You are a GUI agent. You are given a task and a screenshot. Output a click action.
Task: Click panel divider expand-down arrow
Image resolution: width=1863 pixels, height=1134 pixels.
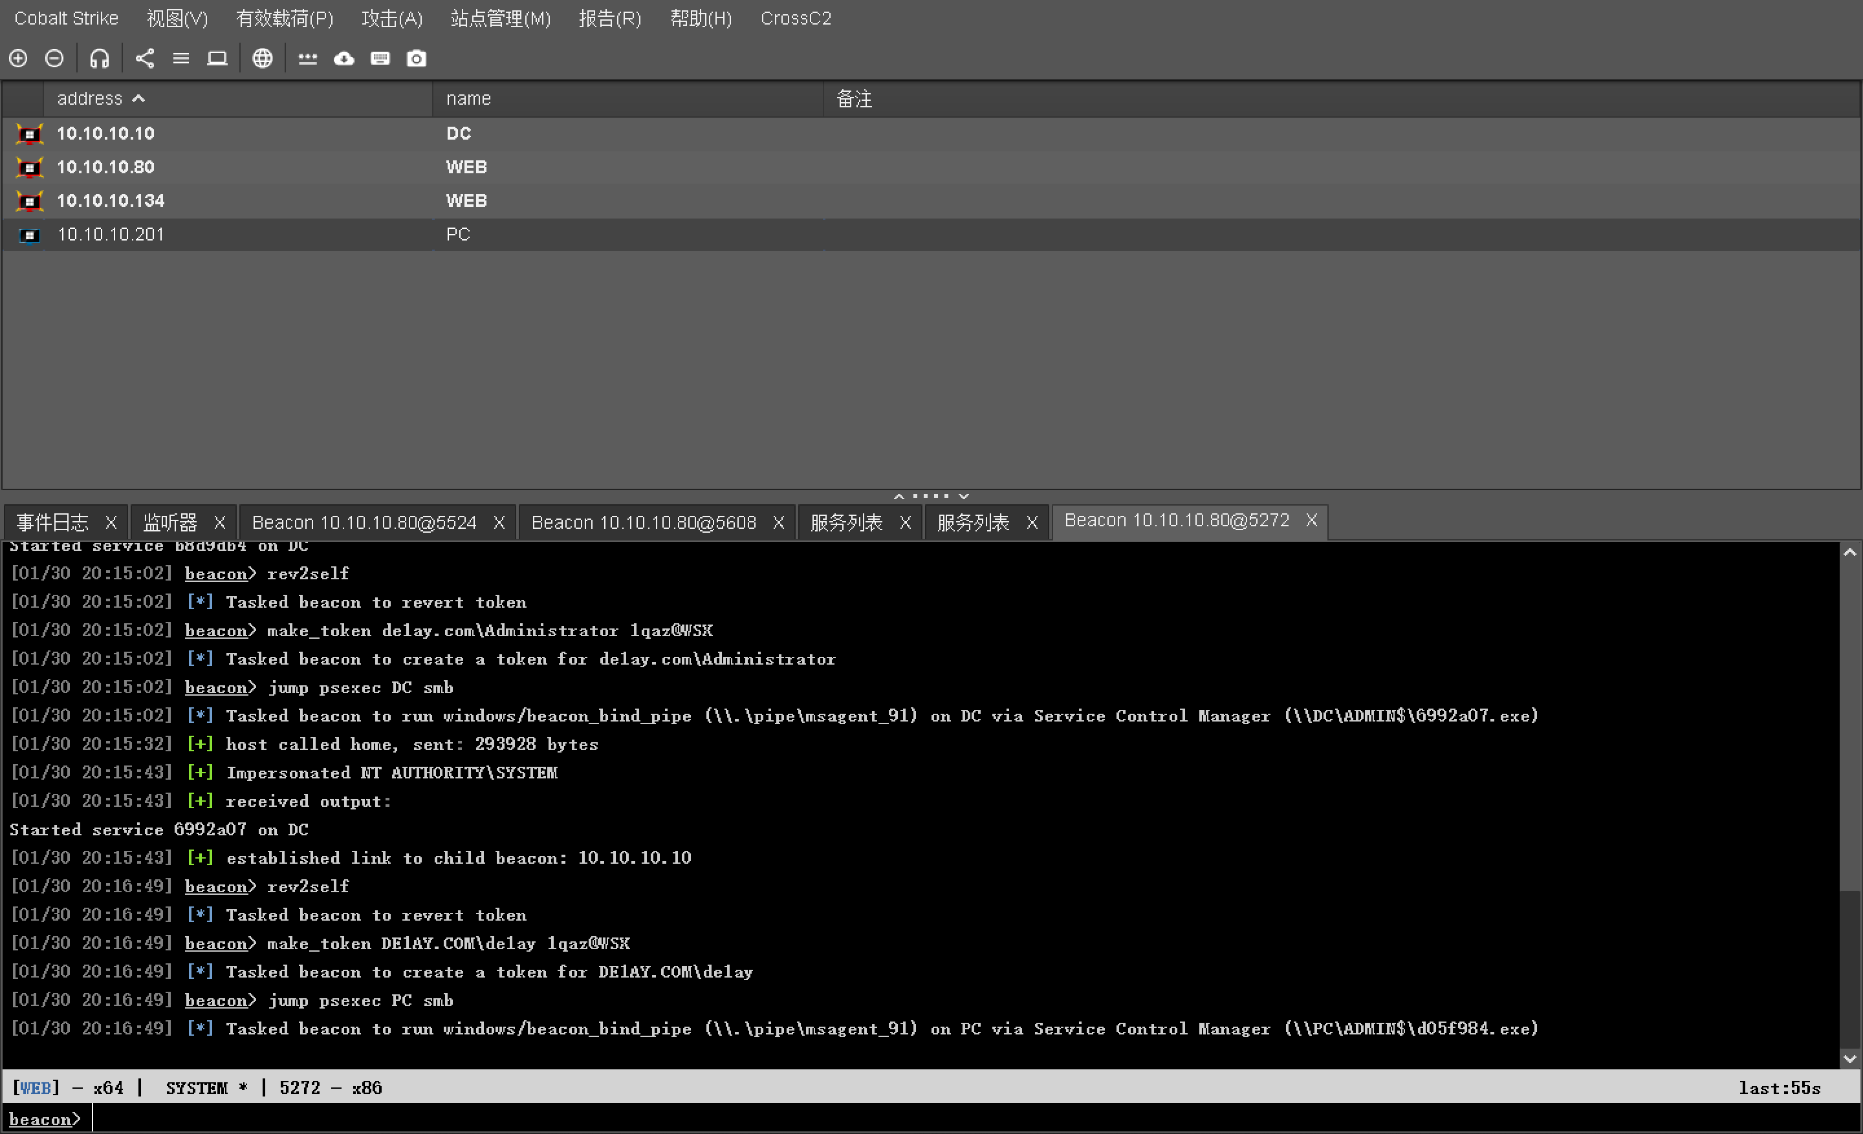(x=964, y=497)
